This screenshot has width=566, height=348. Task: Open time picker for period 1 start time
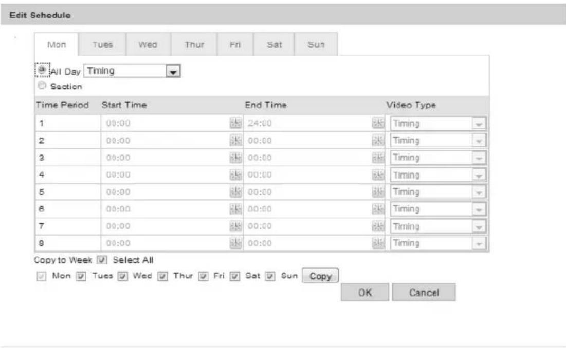click(x=236, y=123)
